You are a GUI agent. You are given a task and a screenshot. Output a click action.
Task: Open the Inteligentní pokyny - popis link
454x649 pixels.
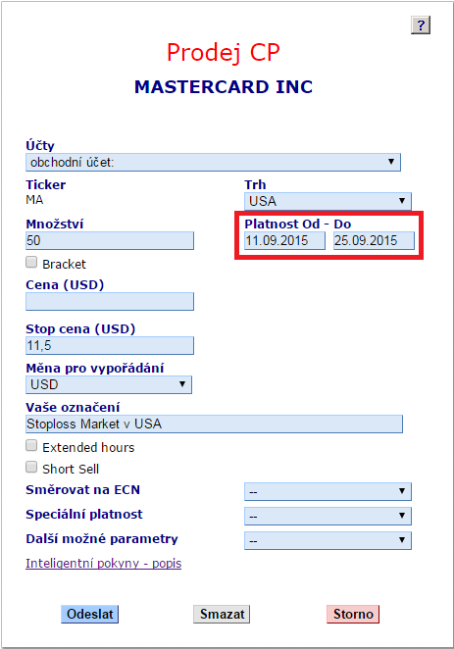104,564
